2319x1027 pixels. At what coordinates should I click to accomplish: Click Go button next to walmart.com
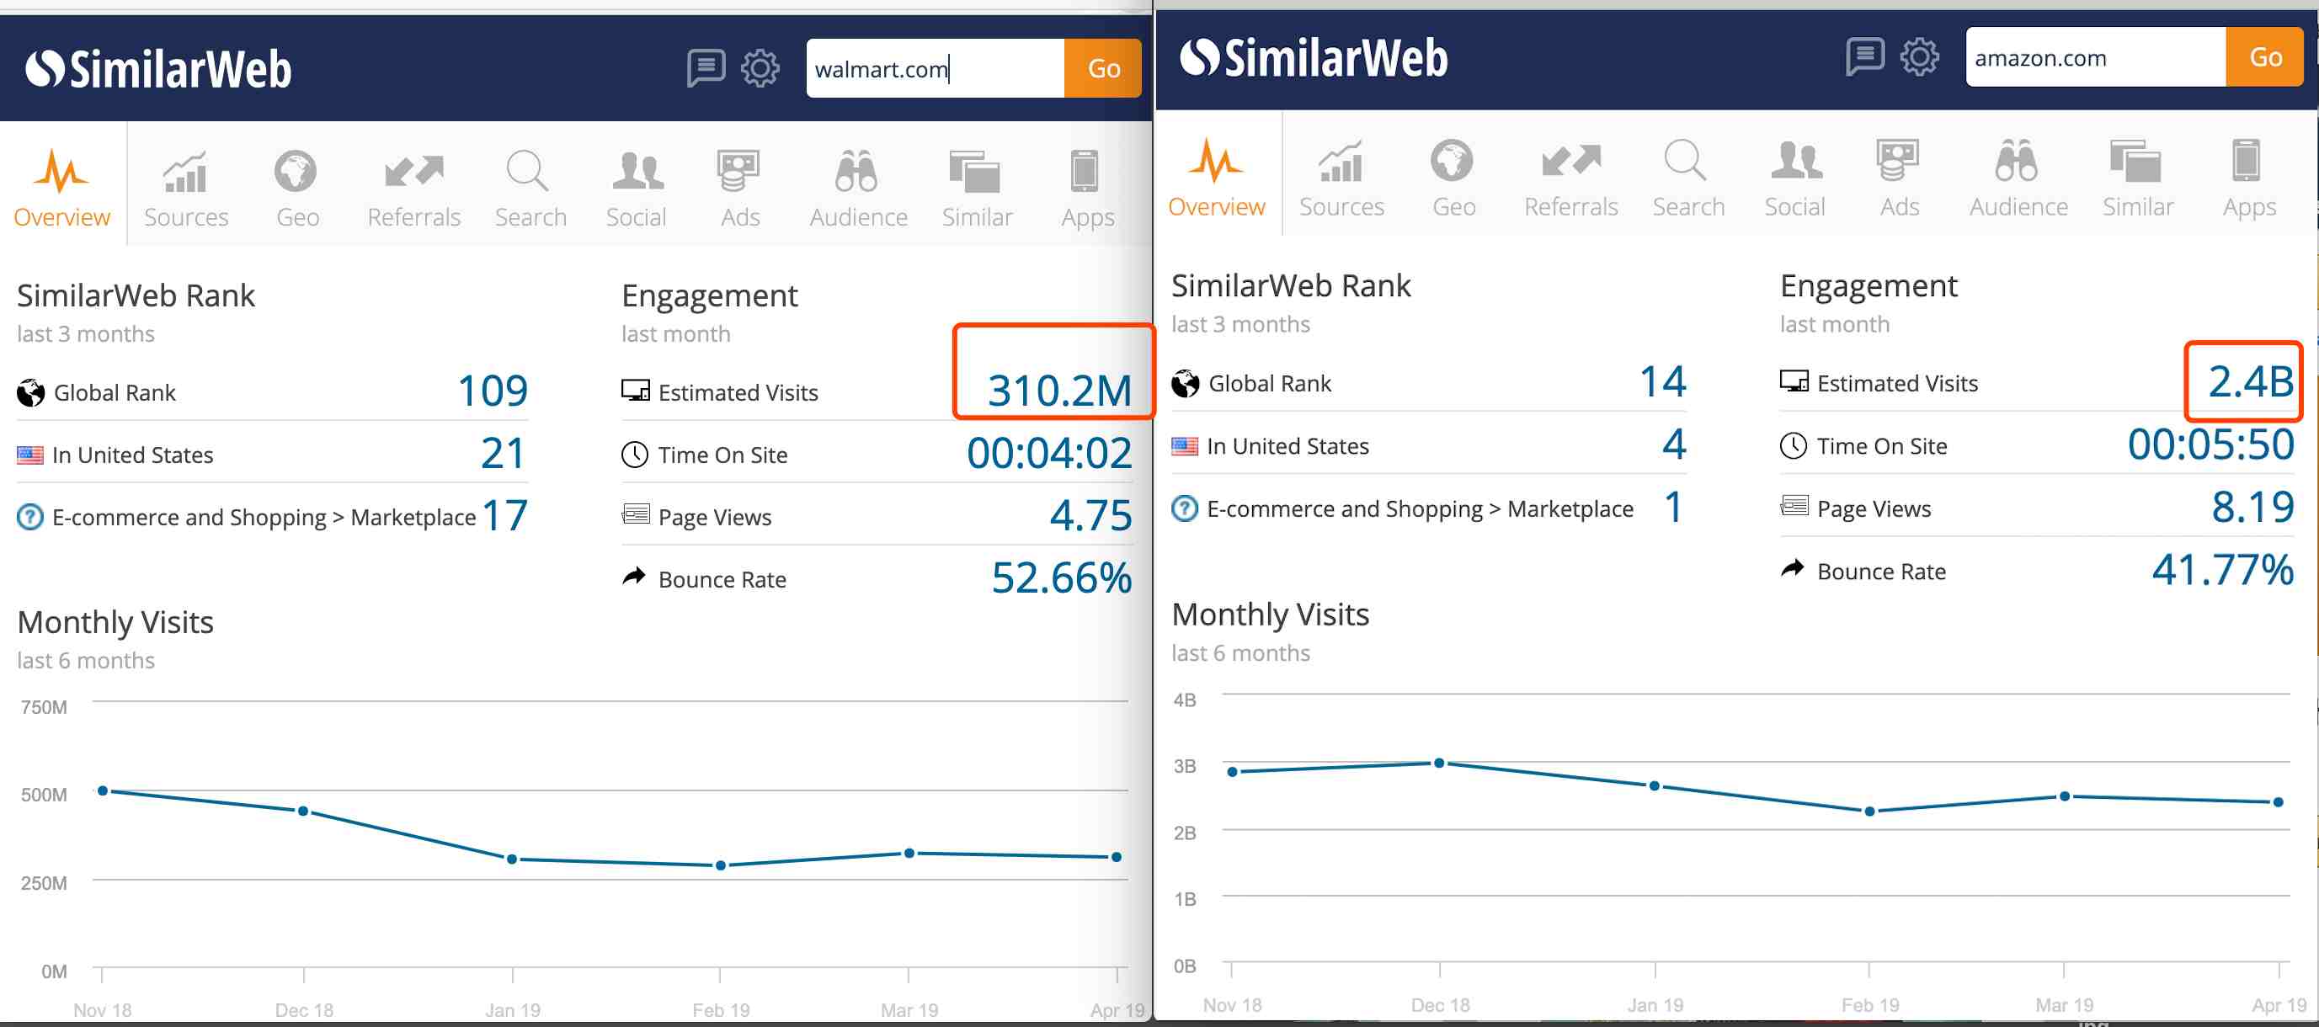point(1103,68)
